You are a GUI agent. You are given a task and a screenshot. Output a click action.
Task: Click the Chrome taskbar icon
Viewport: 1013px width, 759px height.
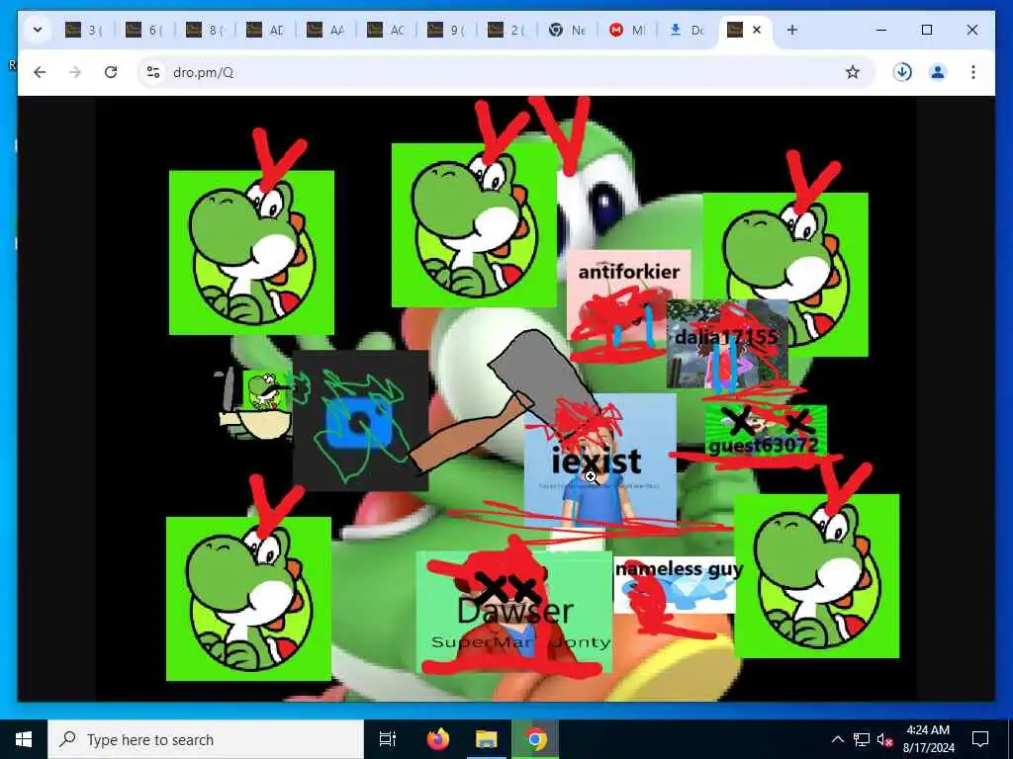[x=535, y=739]
